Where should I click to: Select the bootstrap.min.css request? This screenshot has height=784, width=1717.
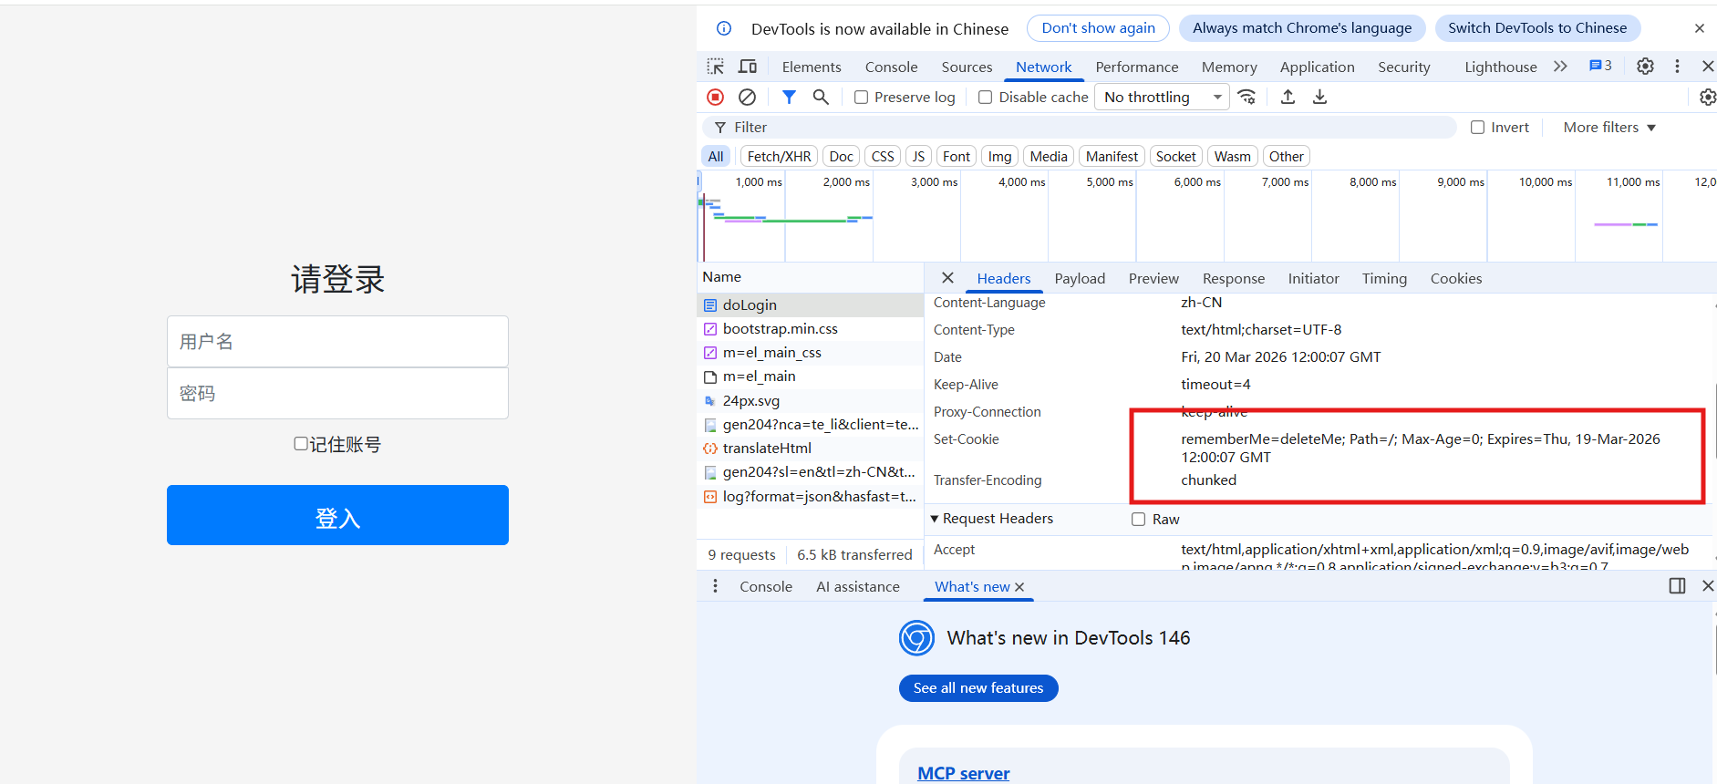811,329
